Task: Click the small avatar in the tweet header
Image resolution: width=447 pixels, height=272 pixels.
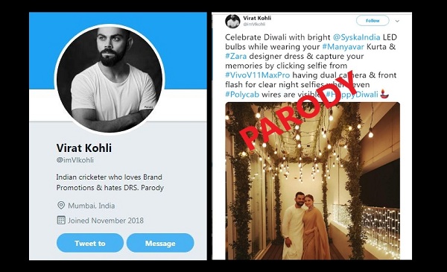Action: click(x=232, y=21)
